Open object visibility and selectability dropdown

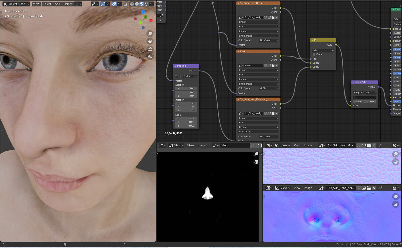pyautogui.click(x=95, y=4)
